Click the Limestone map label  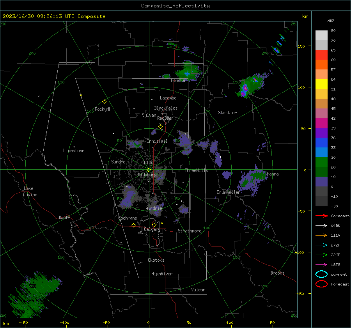tap(74, 151)
